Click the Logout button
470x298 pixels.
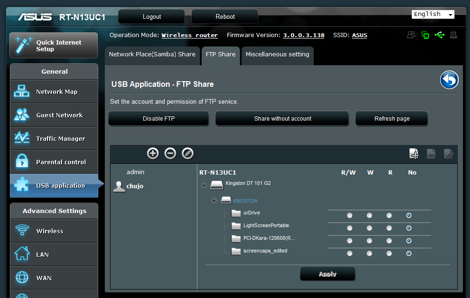pos(152,17)
